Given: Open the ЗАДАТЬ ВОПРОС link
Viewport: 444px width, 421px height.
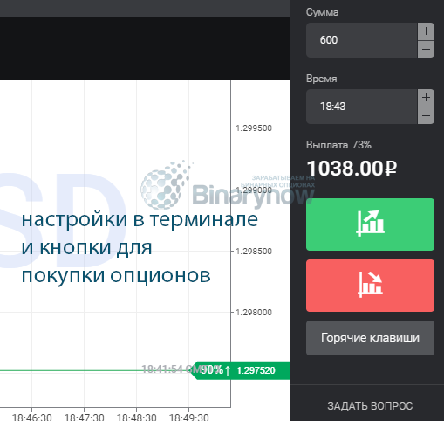Looking at the screenshot, I should coord(370,406).
